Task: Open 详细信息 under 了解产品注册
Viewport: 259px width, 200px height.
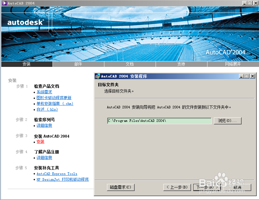Action: [x=44, y=158]
